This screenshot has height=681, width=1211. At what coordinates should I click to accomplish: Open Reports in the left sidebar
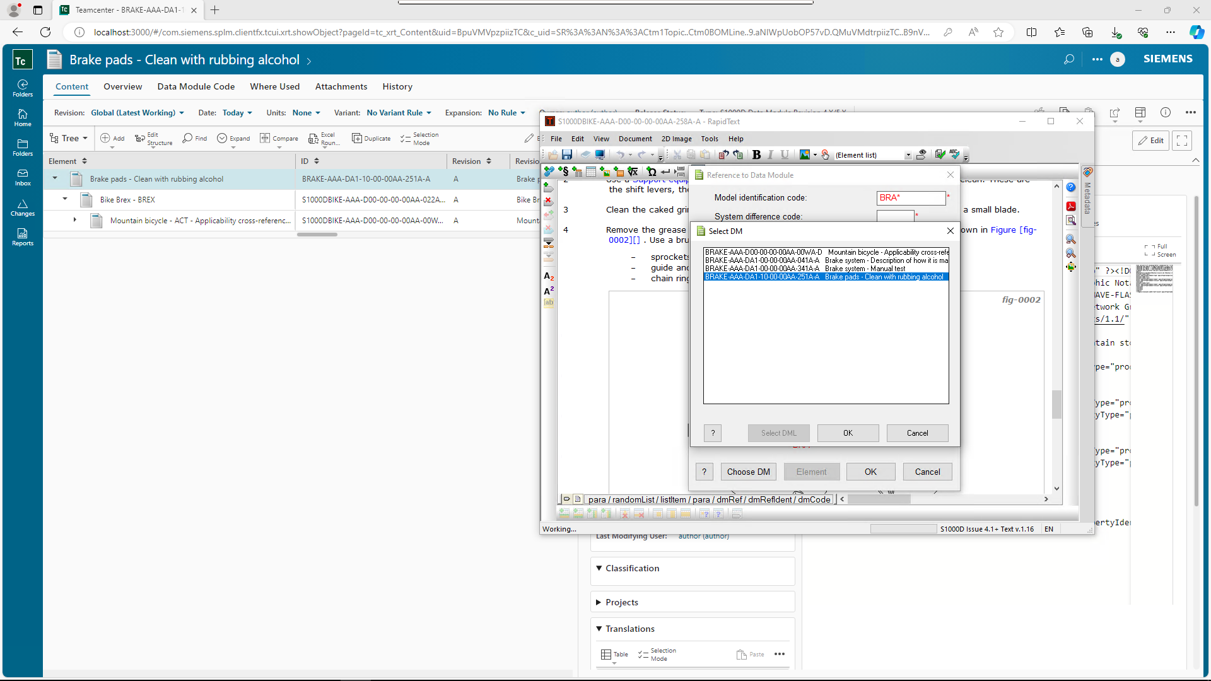coord(23,237)
